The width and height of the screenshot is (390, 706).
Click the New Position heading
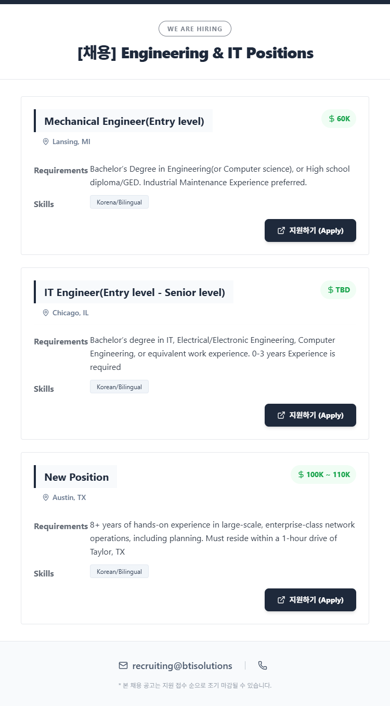point(76,477)
